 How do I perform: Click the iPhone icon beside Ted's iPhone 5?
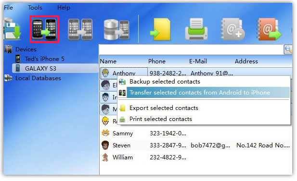click(18, 59)
